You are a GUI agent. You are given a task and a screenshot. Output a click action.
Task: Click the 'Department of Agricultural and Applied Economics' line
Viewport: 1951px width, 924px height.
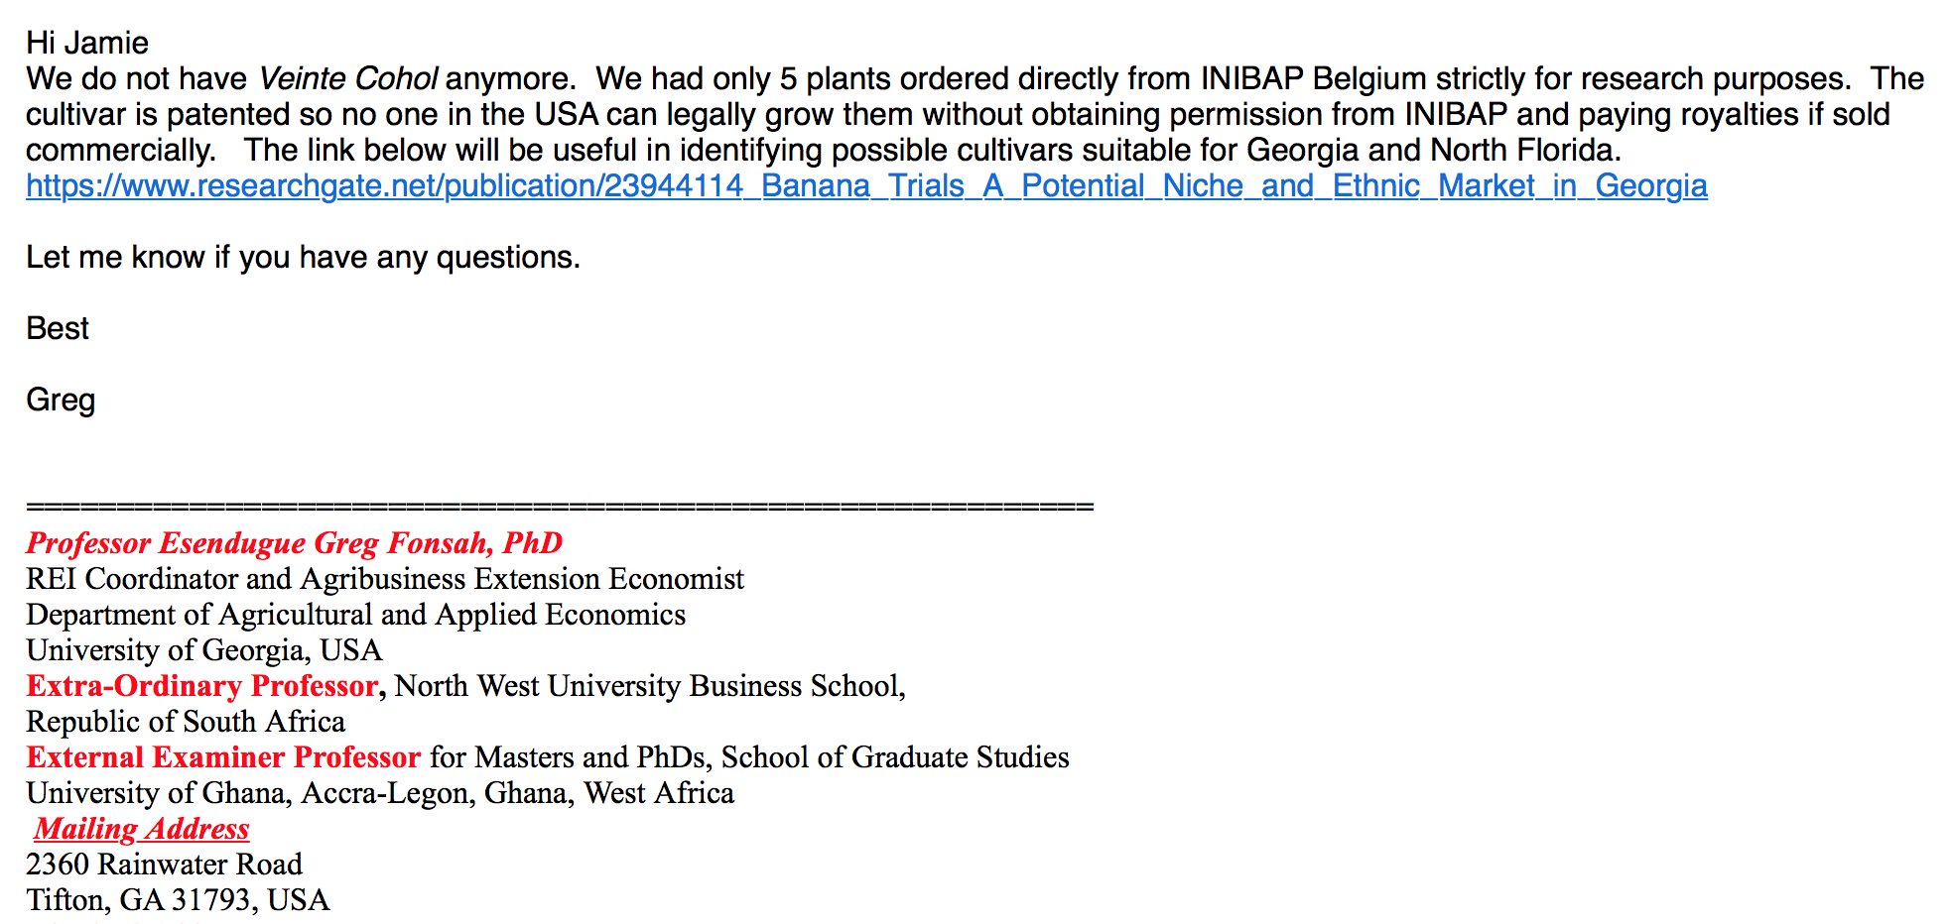click(355, 615)
